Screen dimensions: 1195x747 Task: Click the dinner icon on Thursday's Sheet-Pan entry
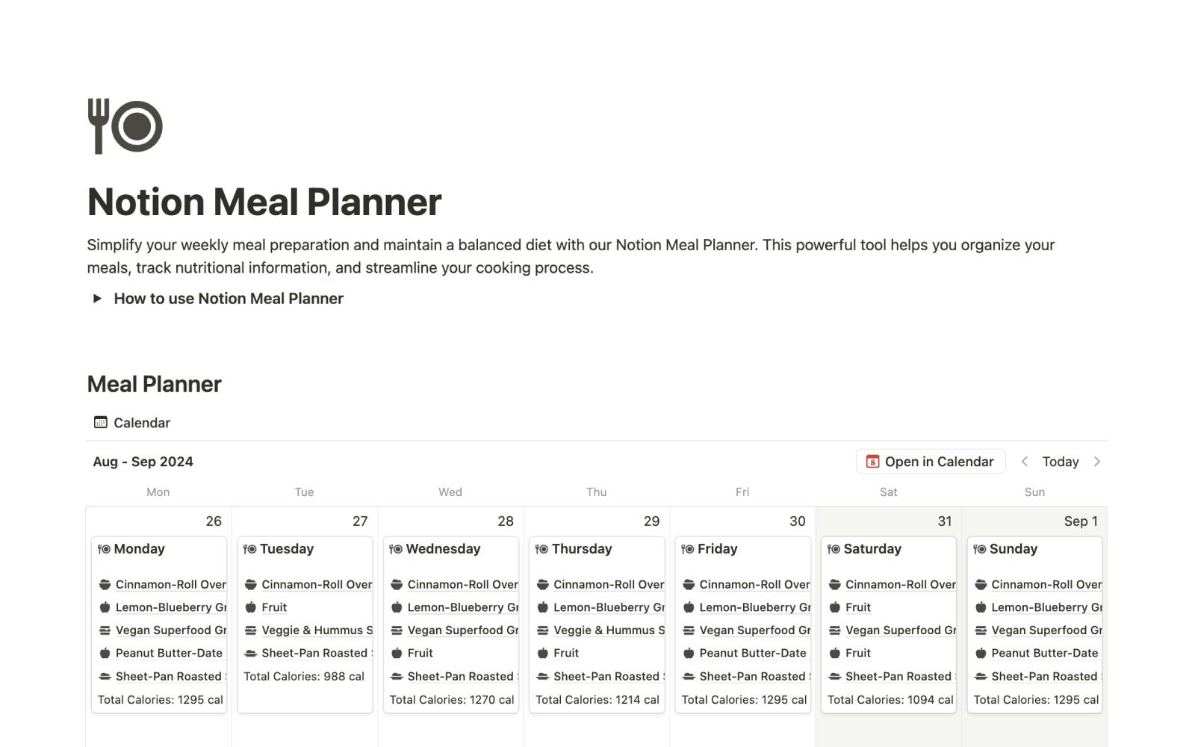tap(542, 676)
